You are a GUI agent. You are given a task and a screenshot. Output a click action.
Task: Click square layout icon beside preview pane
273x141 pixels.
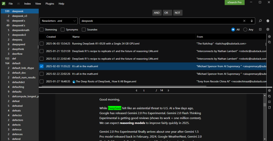(x=269, y=102)
